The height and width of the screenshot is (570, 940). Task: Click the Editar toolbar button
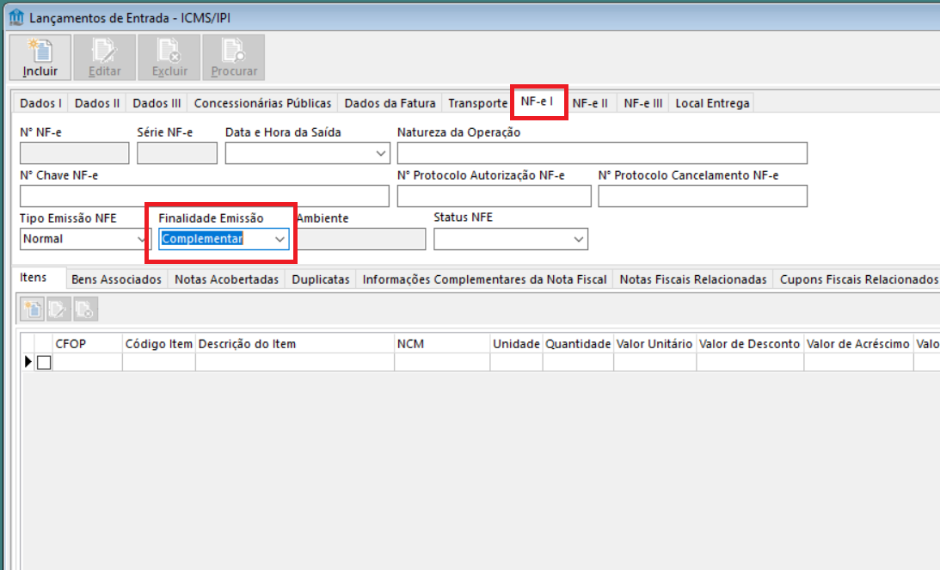point(105,58)
